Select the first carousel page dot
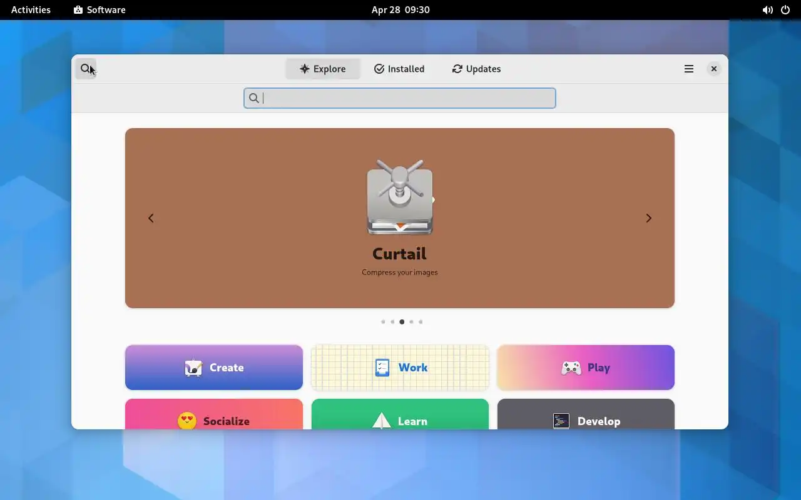 pyautogui.click(x=383, y=322)
